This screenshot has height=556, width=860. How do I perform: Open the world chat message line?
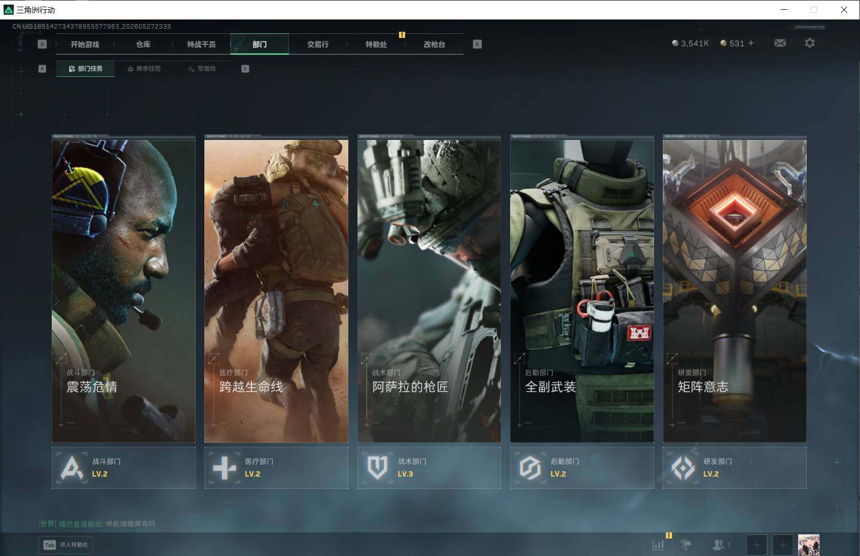[97, 524]
